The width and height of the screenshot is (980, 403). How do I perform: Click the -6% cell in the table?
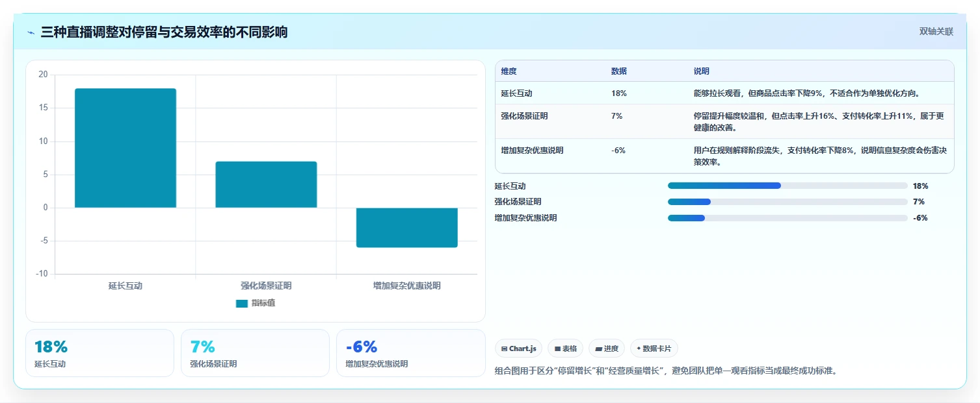(618, 151)
